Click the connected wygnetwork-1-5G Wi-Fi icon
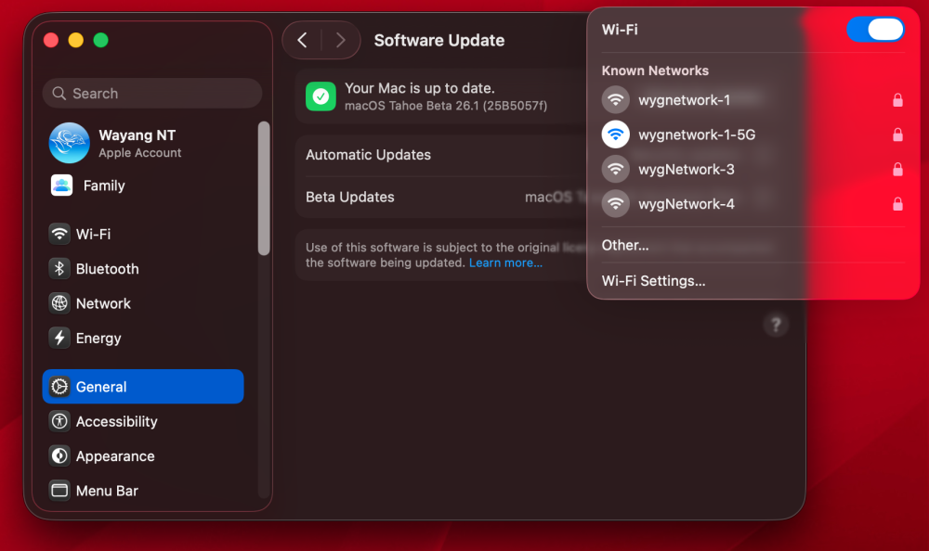This screenshot has height=551, width=929. point(616,135)
